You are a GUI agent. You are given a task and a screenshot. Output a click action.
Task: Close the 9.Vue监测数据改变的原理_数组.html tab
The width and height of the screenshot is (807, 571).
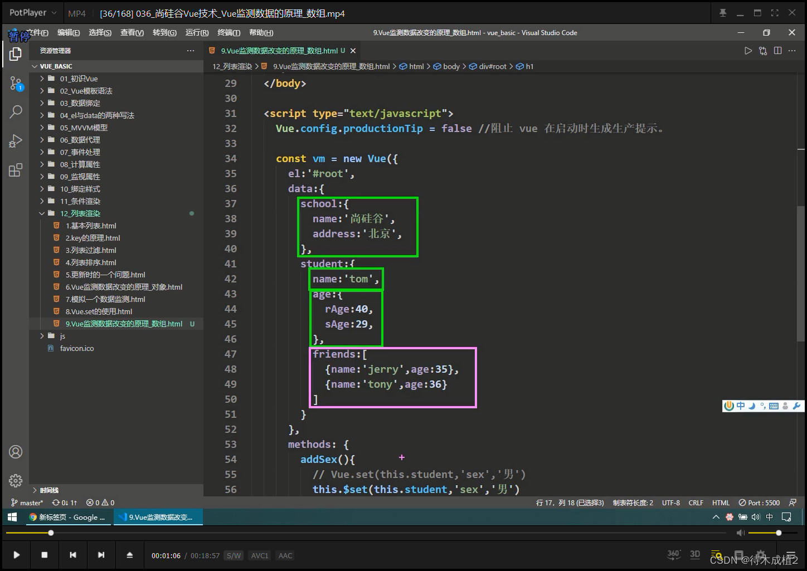coord(353,51)
